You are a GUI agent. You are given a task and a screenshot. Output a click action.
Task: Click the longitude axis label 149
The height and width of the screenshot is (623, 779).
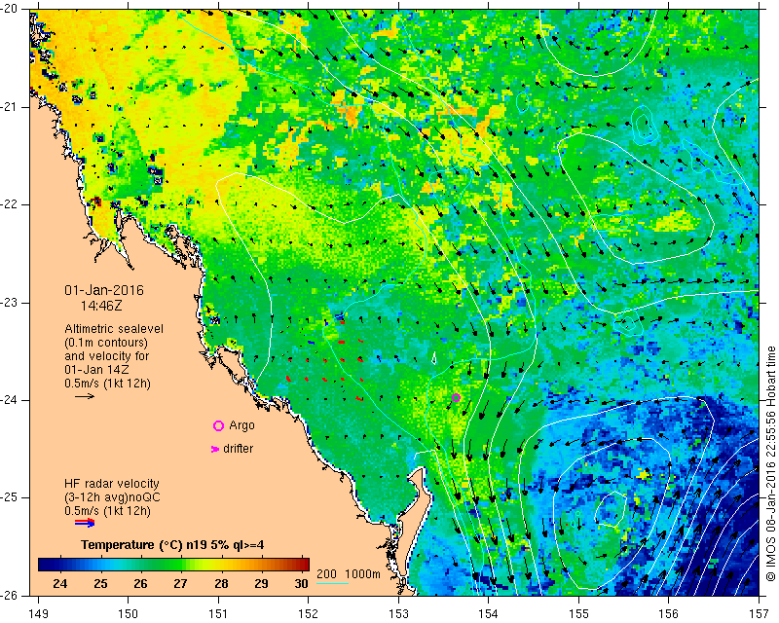tap(38, 614)
